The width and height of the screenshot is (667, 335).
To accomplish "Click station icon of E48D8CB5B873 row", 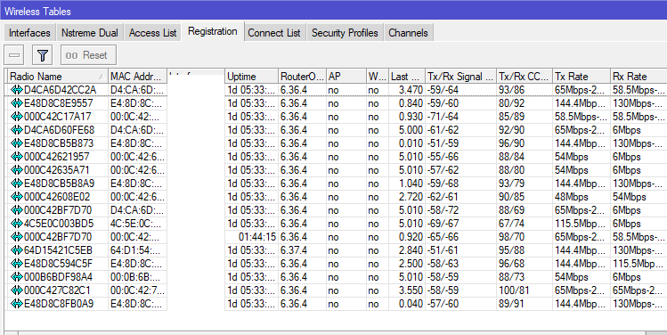I will 17,143.
